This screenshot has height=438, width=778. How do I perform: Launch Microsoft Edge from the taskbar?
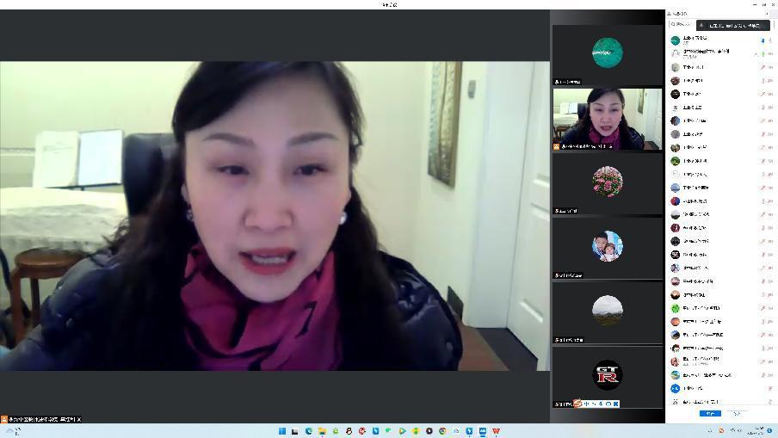309,431
